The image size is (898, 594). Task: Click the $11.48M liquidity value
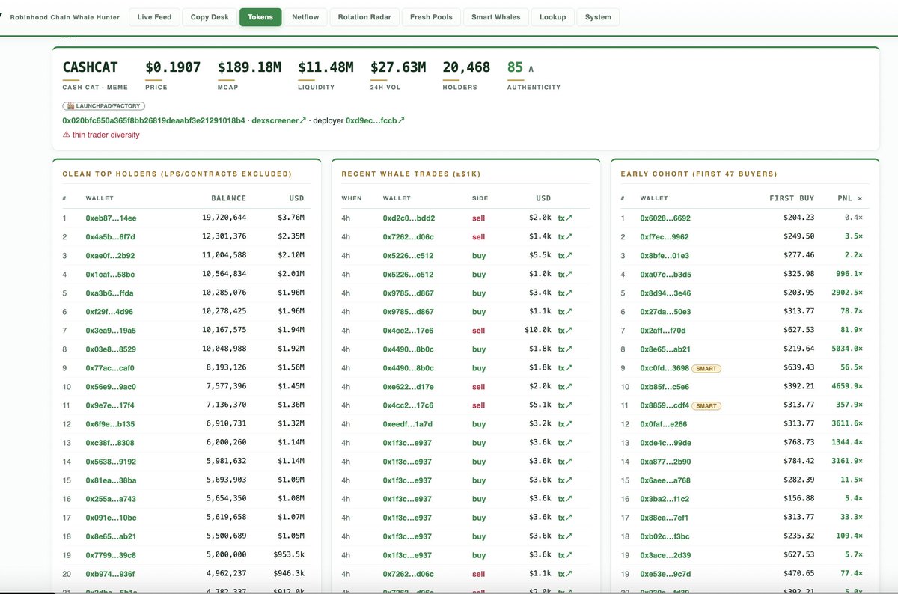point(326,67)
